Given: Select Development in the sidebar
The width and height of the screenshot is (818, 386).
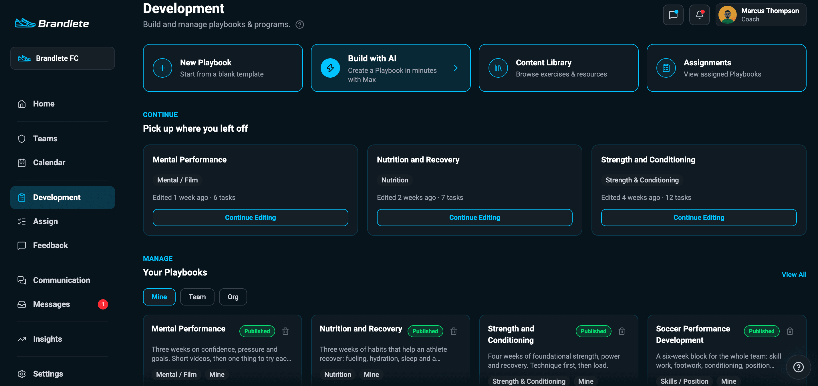Looking at the screenshot, I should (63, 198).
